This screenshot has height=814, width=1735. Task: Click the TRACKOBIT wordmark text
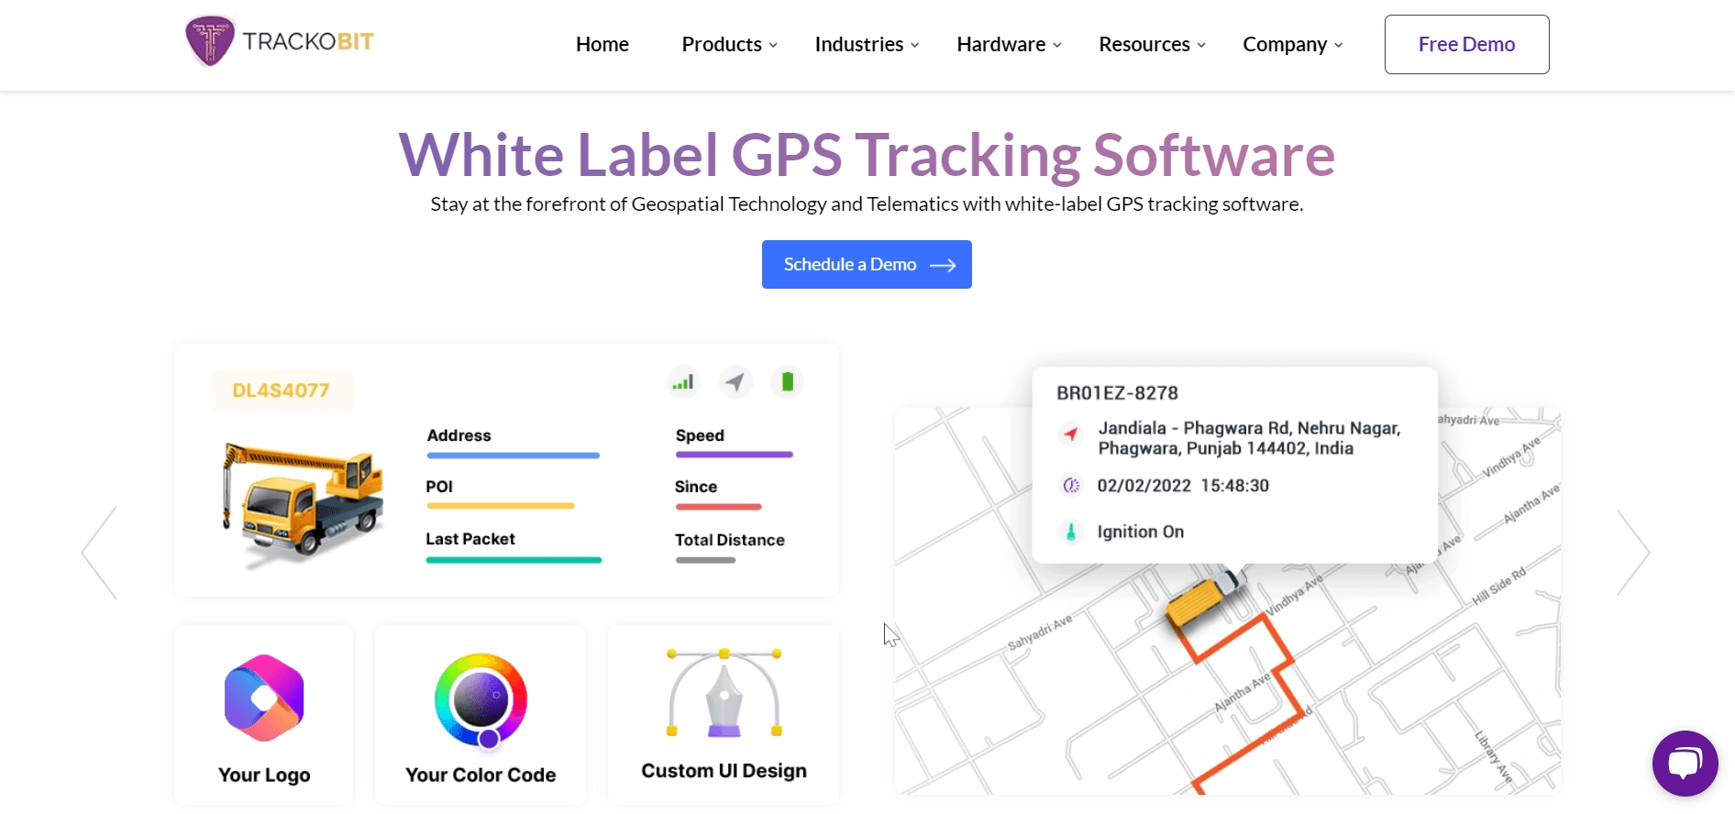coord(308,41)
